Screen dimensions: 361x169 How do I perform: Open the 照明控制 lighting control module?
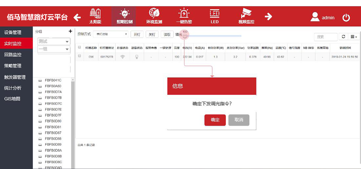(x=124, y=16)
